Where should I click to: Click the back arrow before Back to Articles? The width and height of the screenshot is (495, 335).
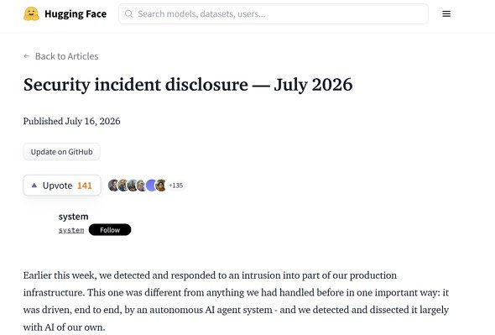coord(27,56)
